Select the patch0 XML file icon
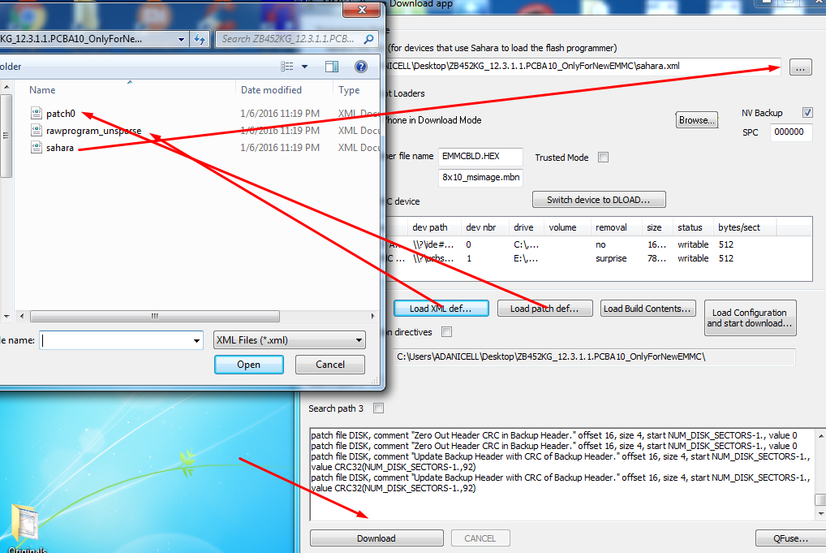This screenshot has width=826, height=553. tap(37, 113)
